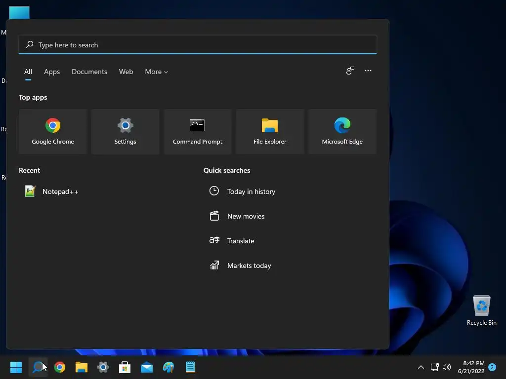Image resolution: width=506 pixels, height=379 pixels.
Task: Open the three-dots options menu
Action: tap(368, 71)
